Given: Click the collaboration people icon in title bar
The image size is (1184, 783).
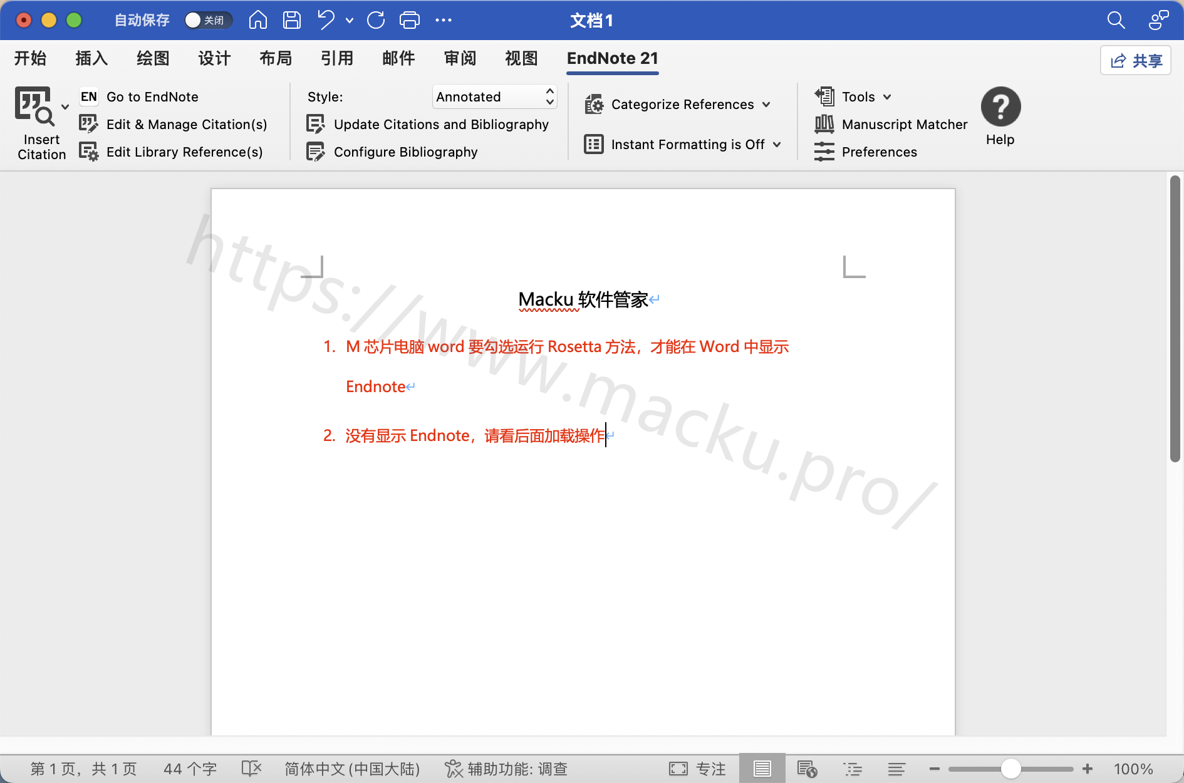Looking at the screenshot, I should click(x=1158, y=20).
